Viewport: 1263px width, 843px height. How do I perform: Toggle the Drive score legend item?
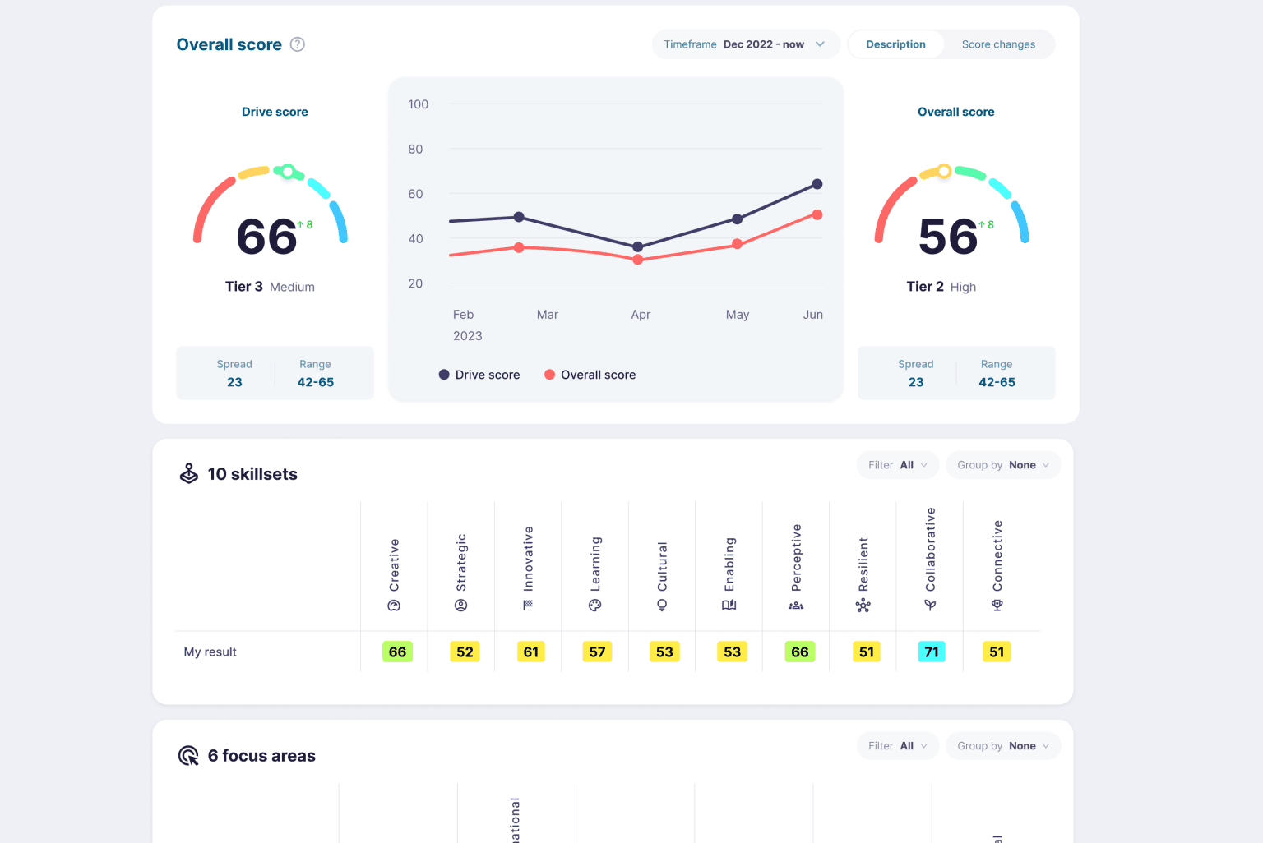(479, 375)
